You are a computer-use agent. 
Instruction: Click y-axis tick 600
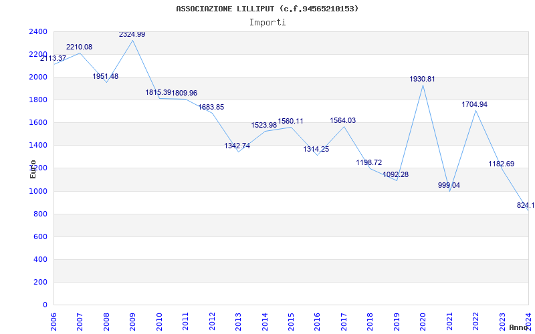40,237
